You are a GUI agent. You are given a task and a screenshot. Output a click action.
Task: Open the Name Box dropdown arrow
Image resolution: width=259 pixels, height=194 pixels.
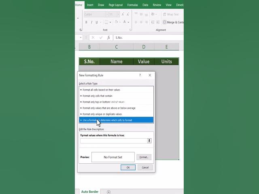tap(81, 38)
